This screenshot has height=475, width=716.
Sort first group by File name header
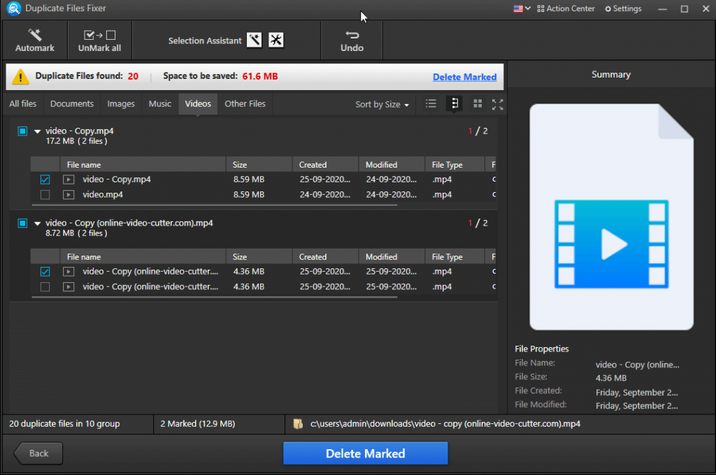click(143, 165)
